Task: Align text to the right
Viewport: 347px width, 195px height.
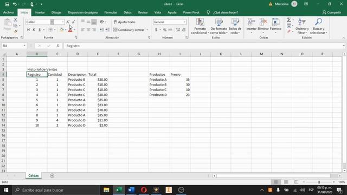Action: tap(94, 30)
